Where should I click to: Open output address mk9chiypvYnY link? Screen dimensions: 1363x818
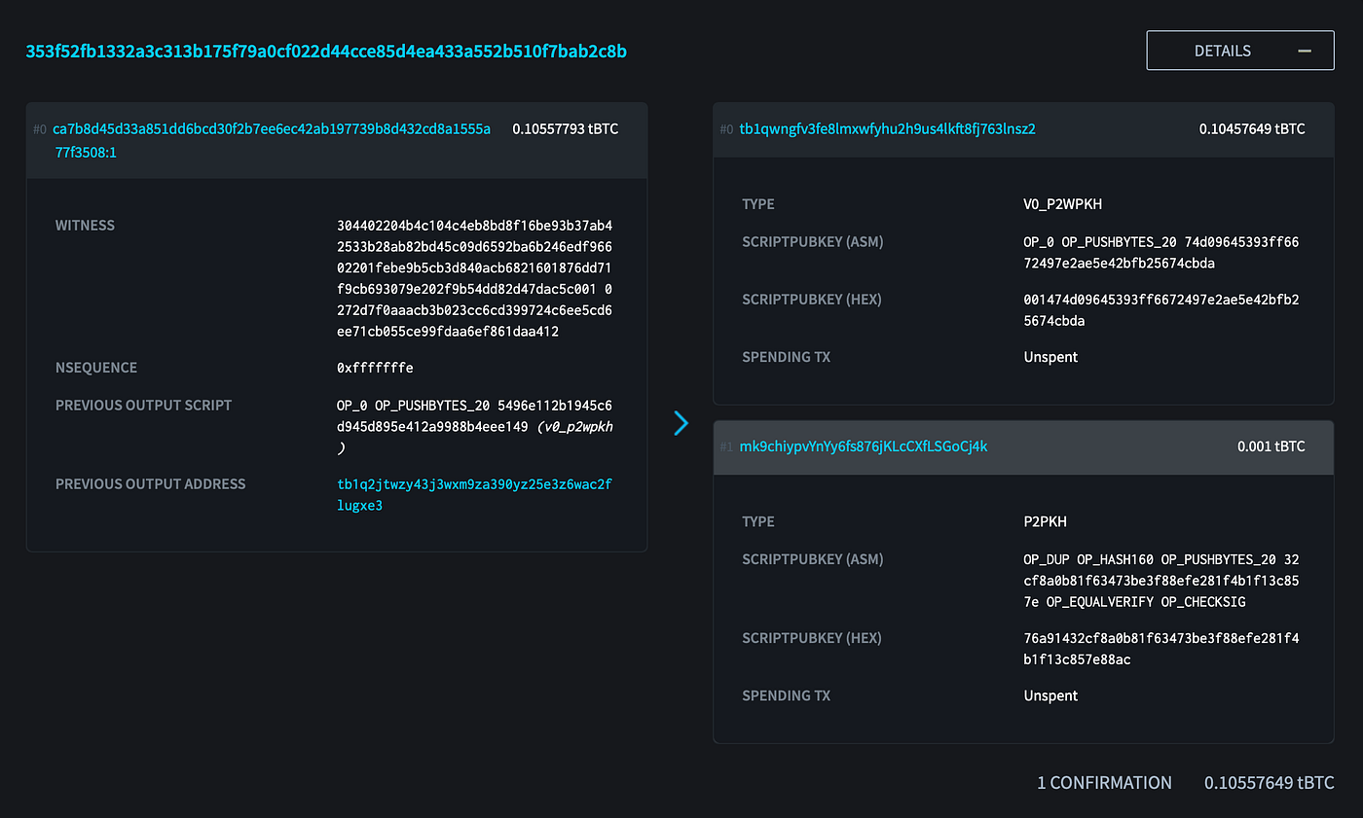[864, 446]
